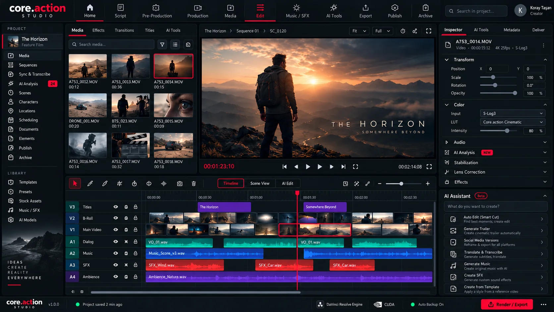Open the Metadata tab in the right panel
This screenshot has width=554, height=312.
coord(512,30)
